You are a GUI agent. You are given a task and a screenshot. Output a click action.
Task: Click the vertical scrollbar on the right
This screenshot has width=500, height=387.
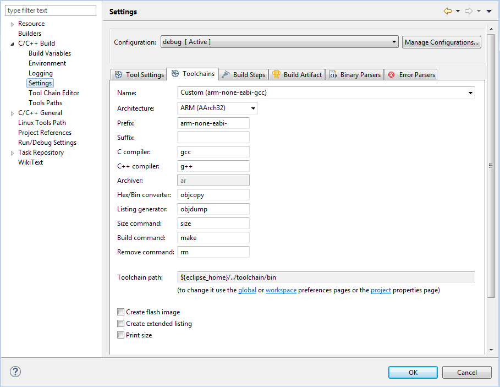coord(491,165)
